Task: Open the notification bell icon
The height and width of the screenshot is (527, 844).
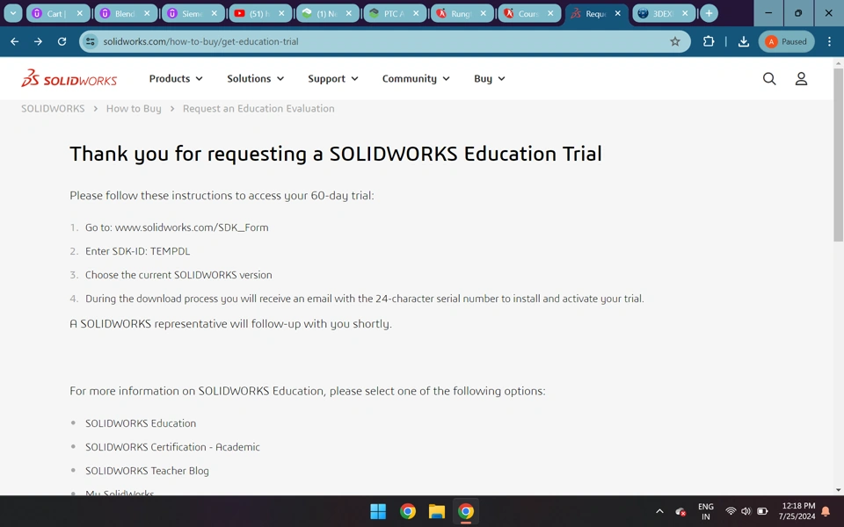Action: click(x=826, y=511)
